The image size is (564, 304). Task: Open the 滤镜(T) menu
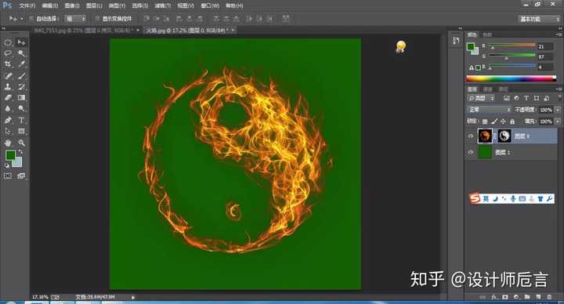[163, 5]
